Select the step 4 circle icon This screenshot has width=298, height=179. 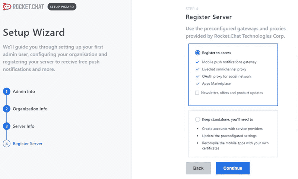point(7,144)
